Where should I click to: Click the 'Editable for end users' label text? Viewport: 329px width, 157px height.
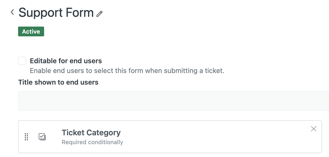point(66,61)
